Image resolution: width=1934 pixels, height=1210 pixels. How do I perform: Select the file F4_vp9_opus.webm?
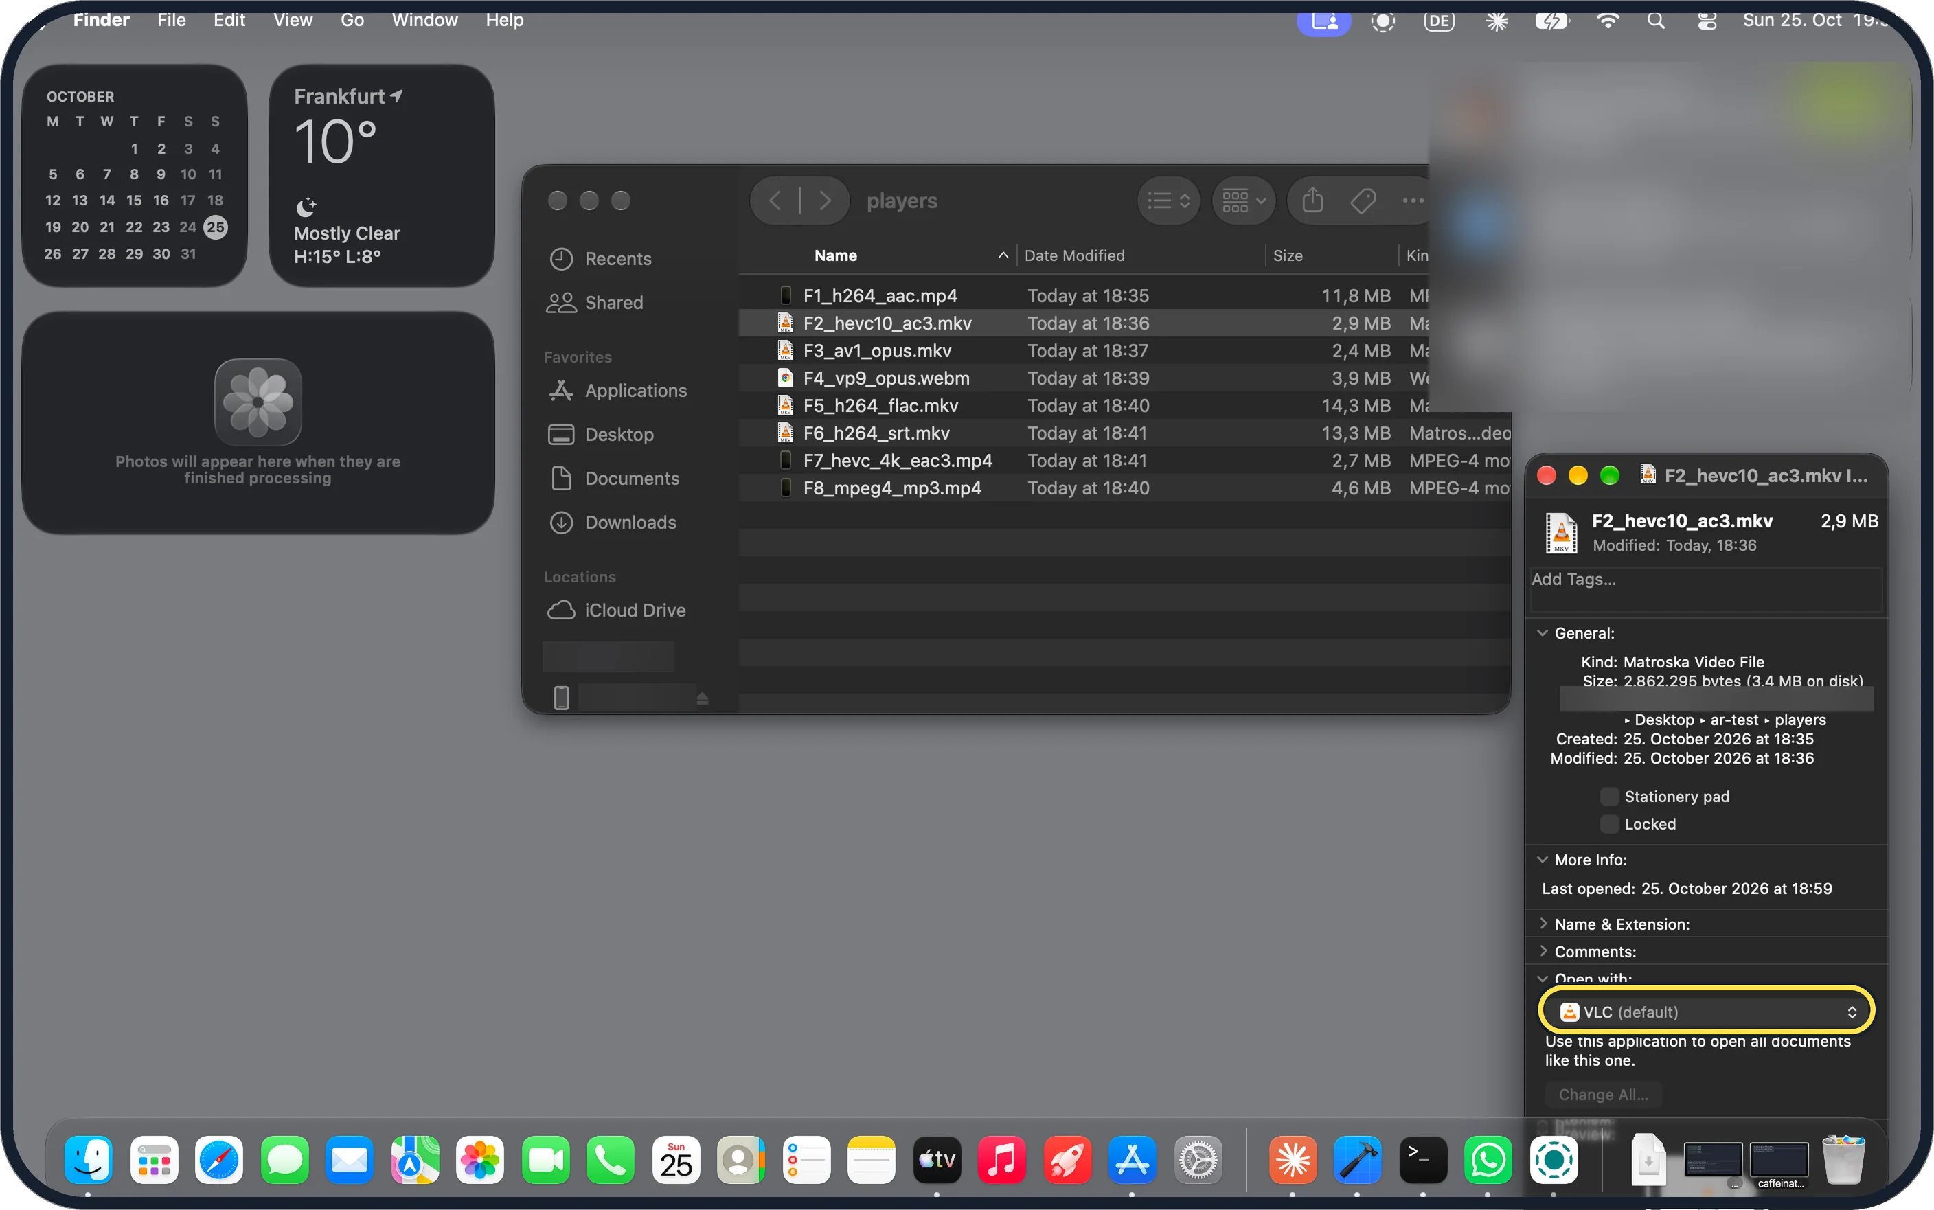886,378
